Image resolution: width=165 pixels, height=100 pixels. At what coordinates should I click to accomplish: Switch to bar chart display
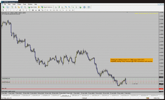56,7
